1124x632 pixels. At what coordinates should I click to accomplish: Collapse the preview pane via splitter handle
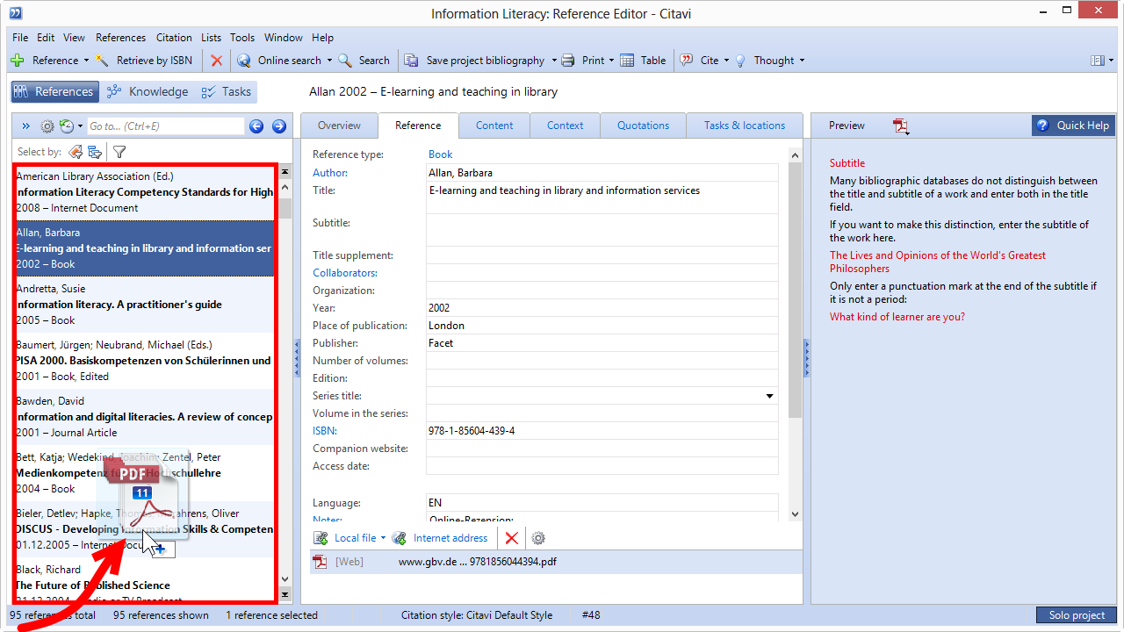[x=807, y=359]
